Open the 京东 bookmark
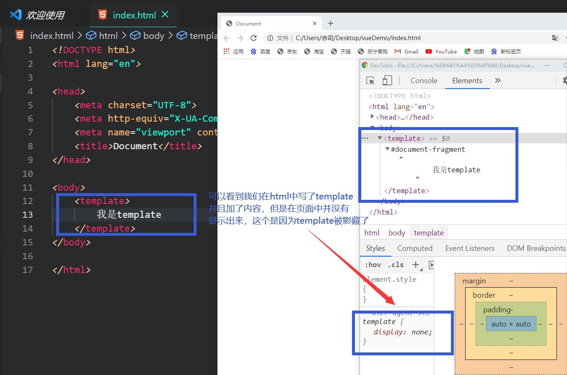This screenshot has width=567, height=375. (x=287, y=51)
